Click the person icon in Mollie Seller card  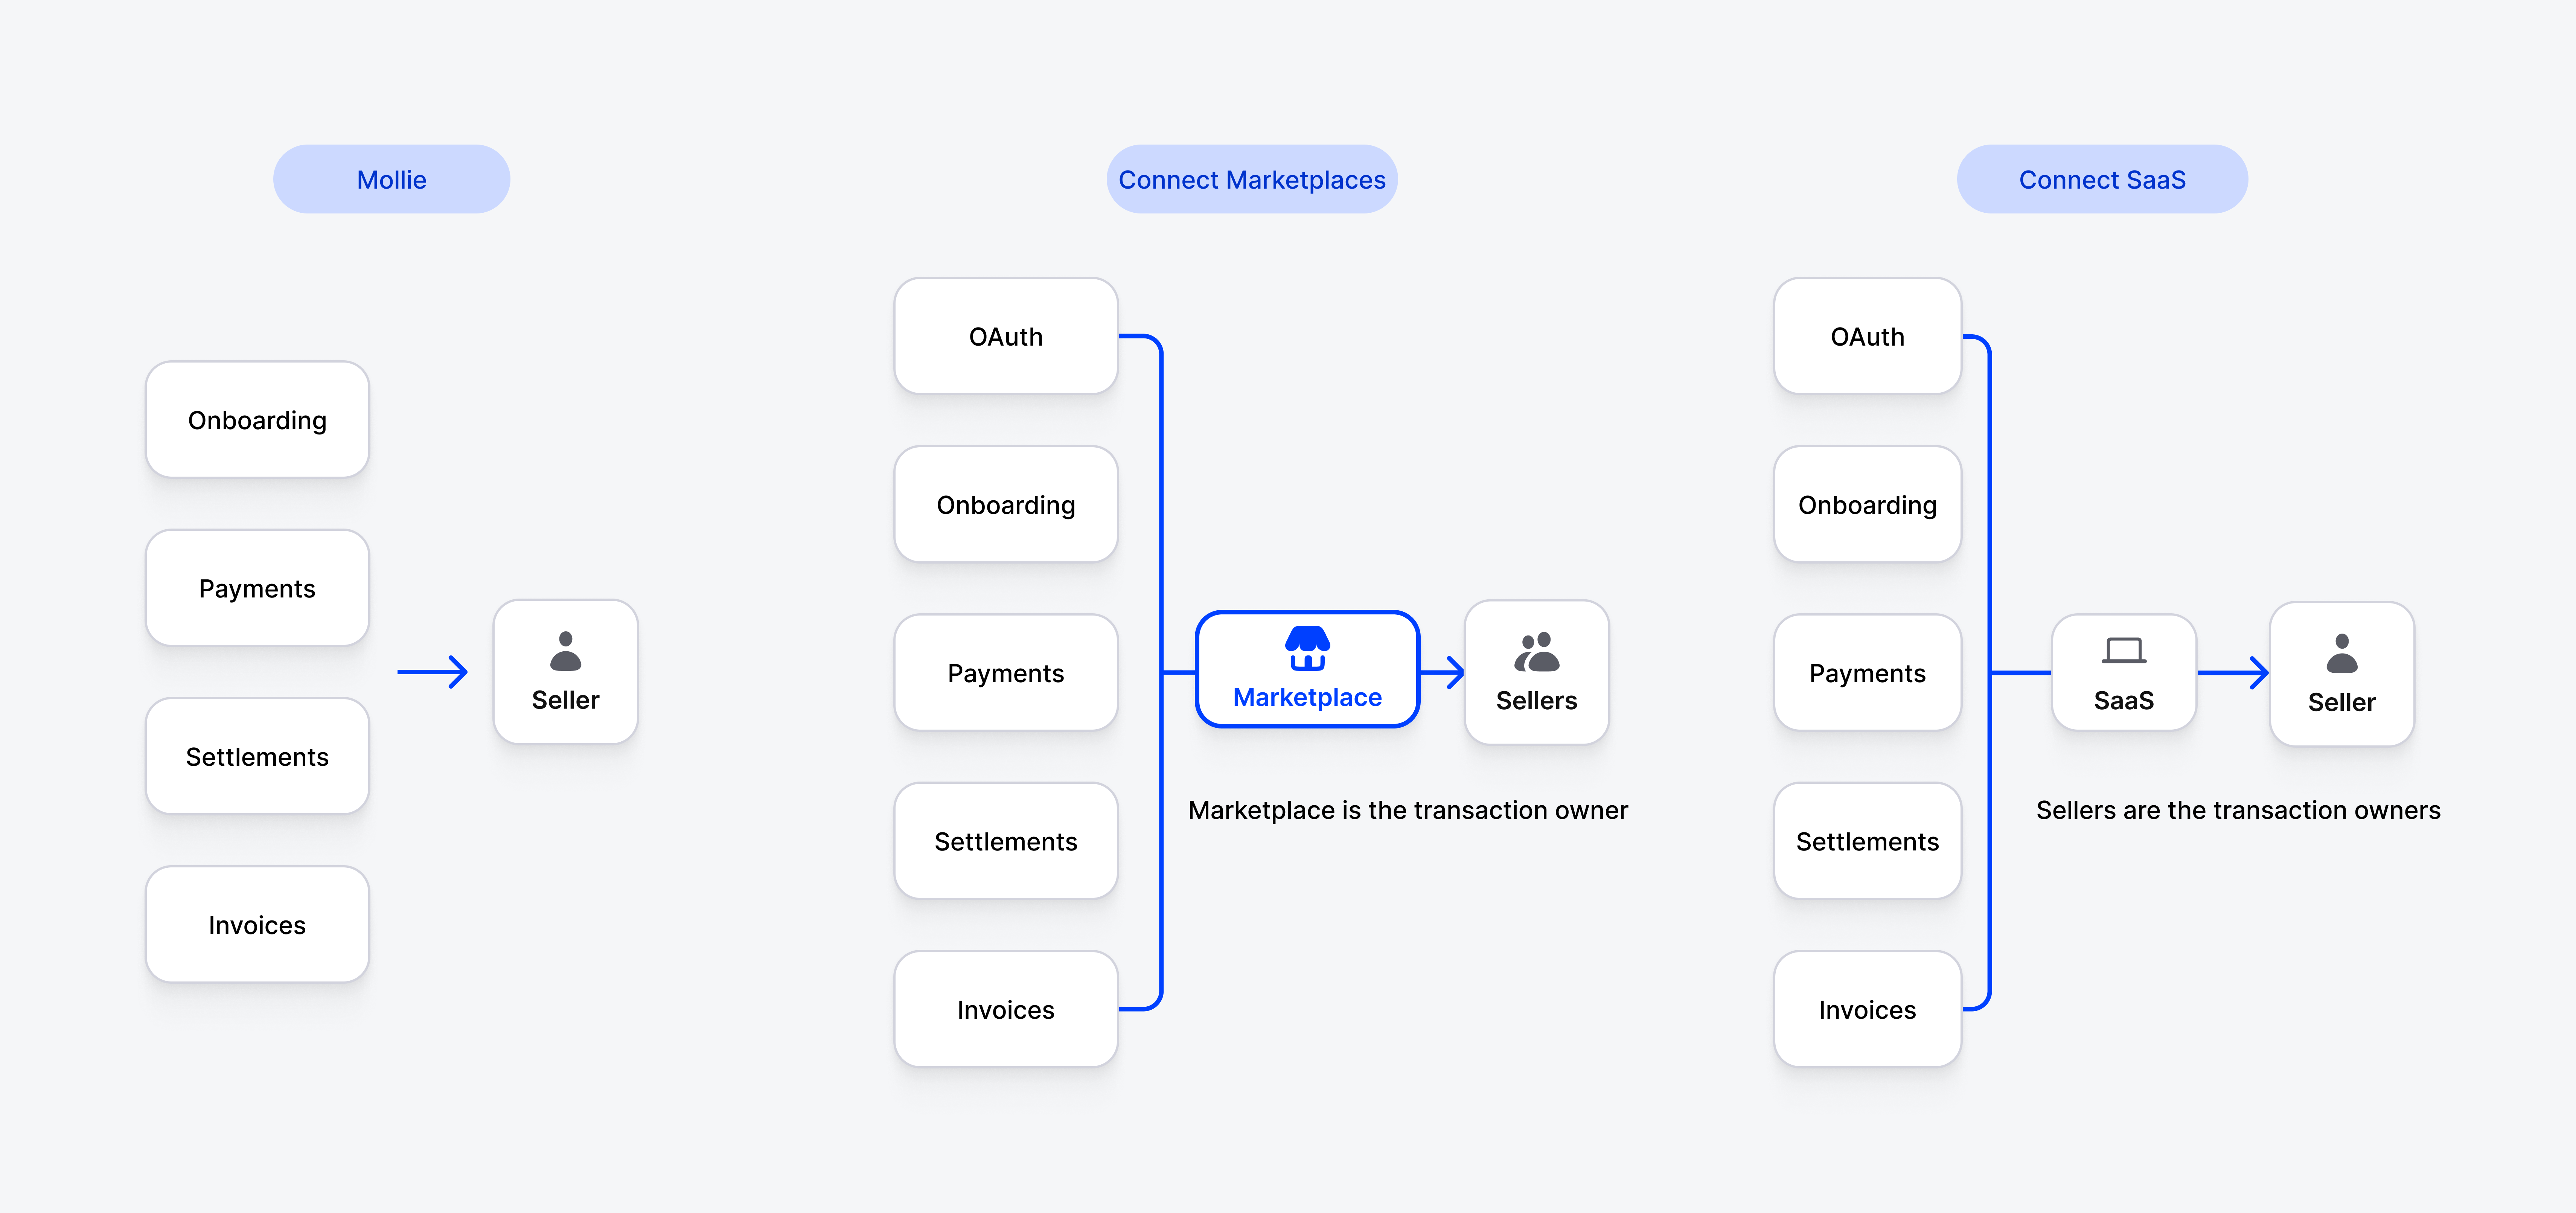pyautogui.click(x=566, y=651)
